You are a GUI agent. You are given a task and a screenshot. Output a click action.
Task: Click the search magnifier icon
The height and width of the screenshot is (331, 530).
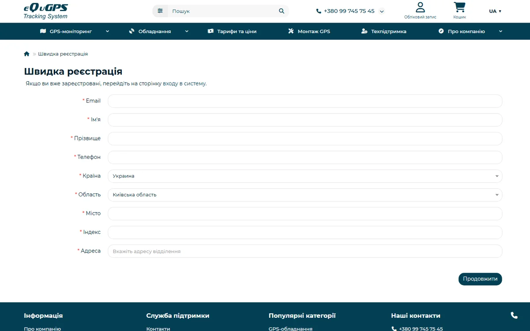[281, 11]
